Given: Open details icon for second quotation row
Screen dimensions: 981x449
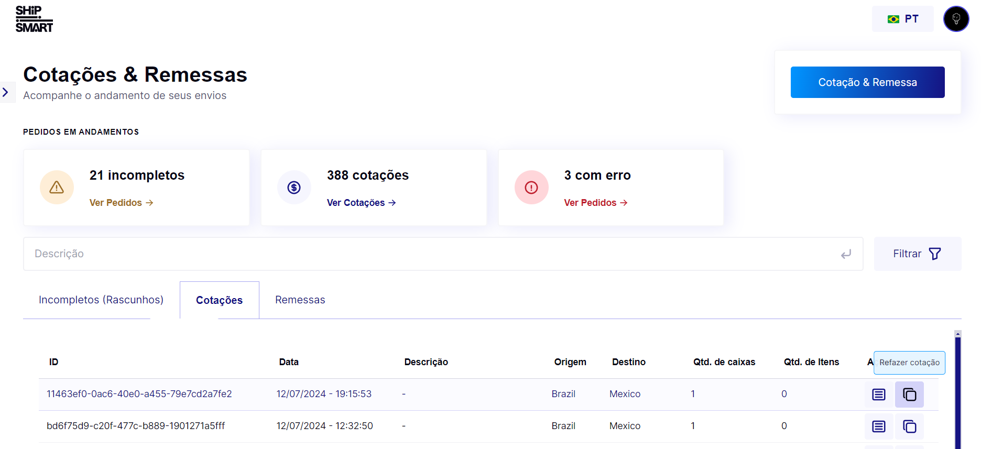Looking at the screenshot, I should click(879, 426).
